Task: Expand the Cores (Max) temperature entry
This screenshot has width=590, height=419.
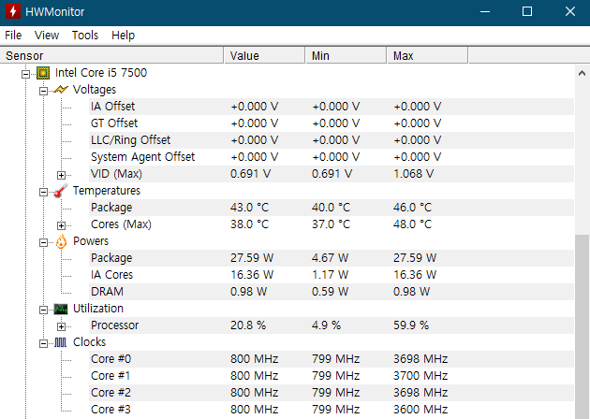Action: point(61,225)
